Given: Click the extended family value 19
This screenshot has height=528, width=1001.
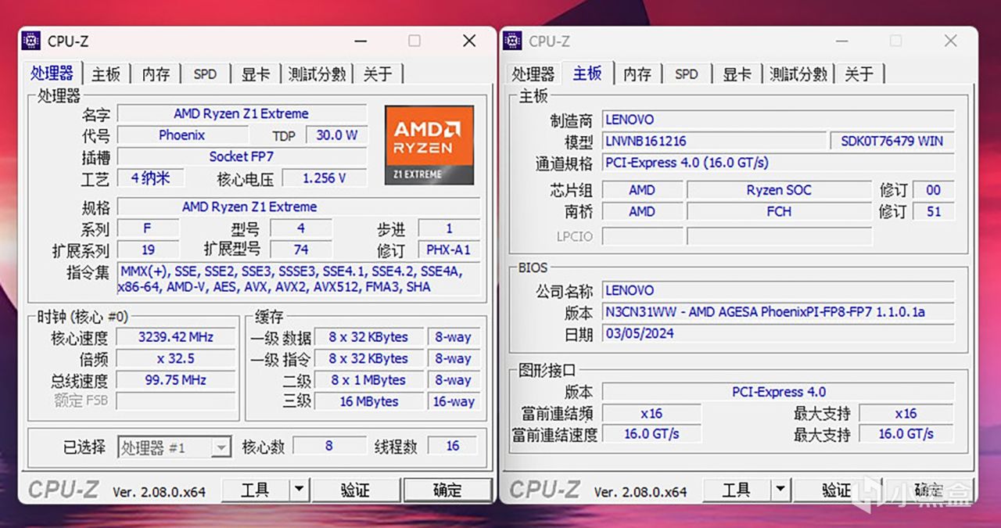Looking at the screenshot, I should pos(148,250).
